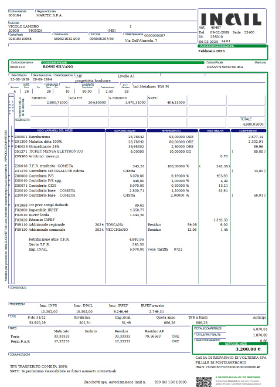Image resolution: width=279 pixels, height=387 pixels.
Task: Click the Z40025 Straordinario 25% row
Action: 139,146
